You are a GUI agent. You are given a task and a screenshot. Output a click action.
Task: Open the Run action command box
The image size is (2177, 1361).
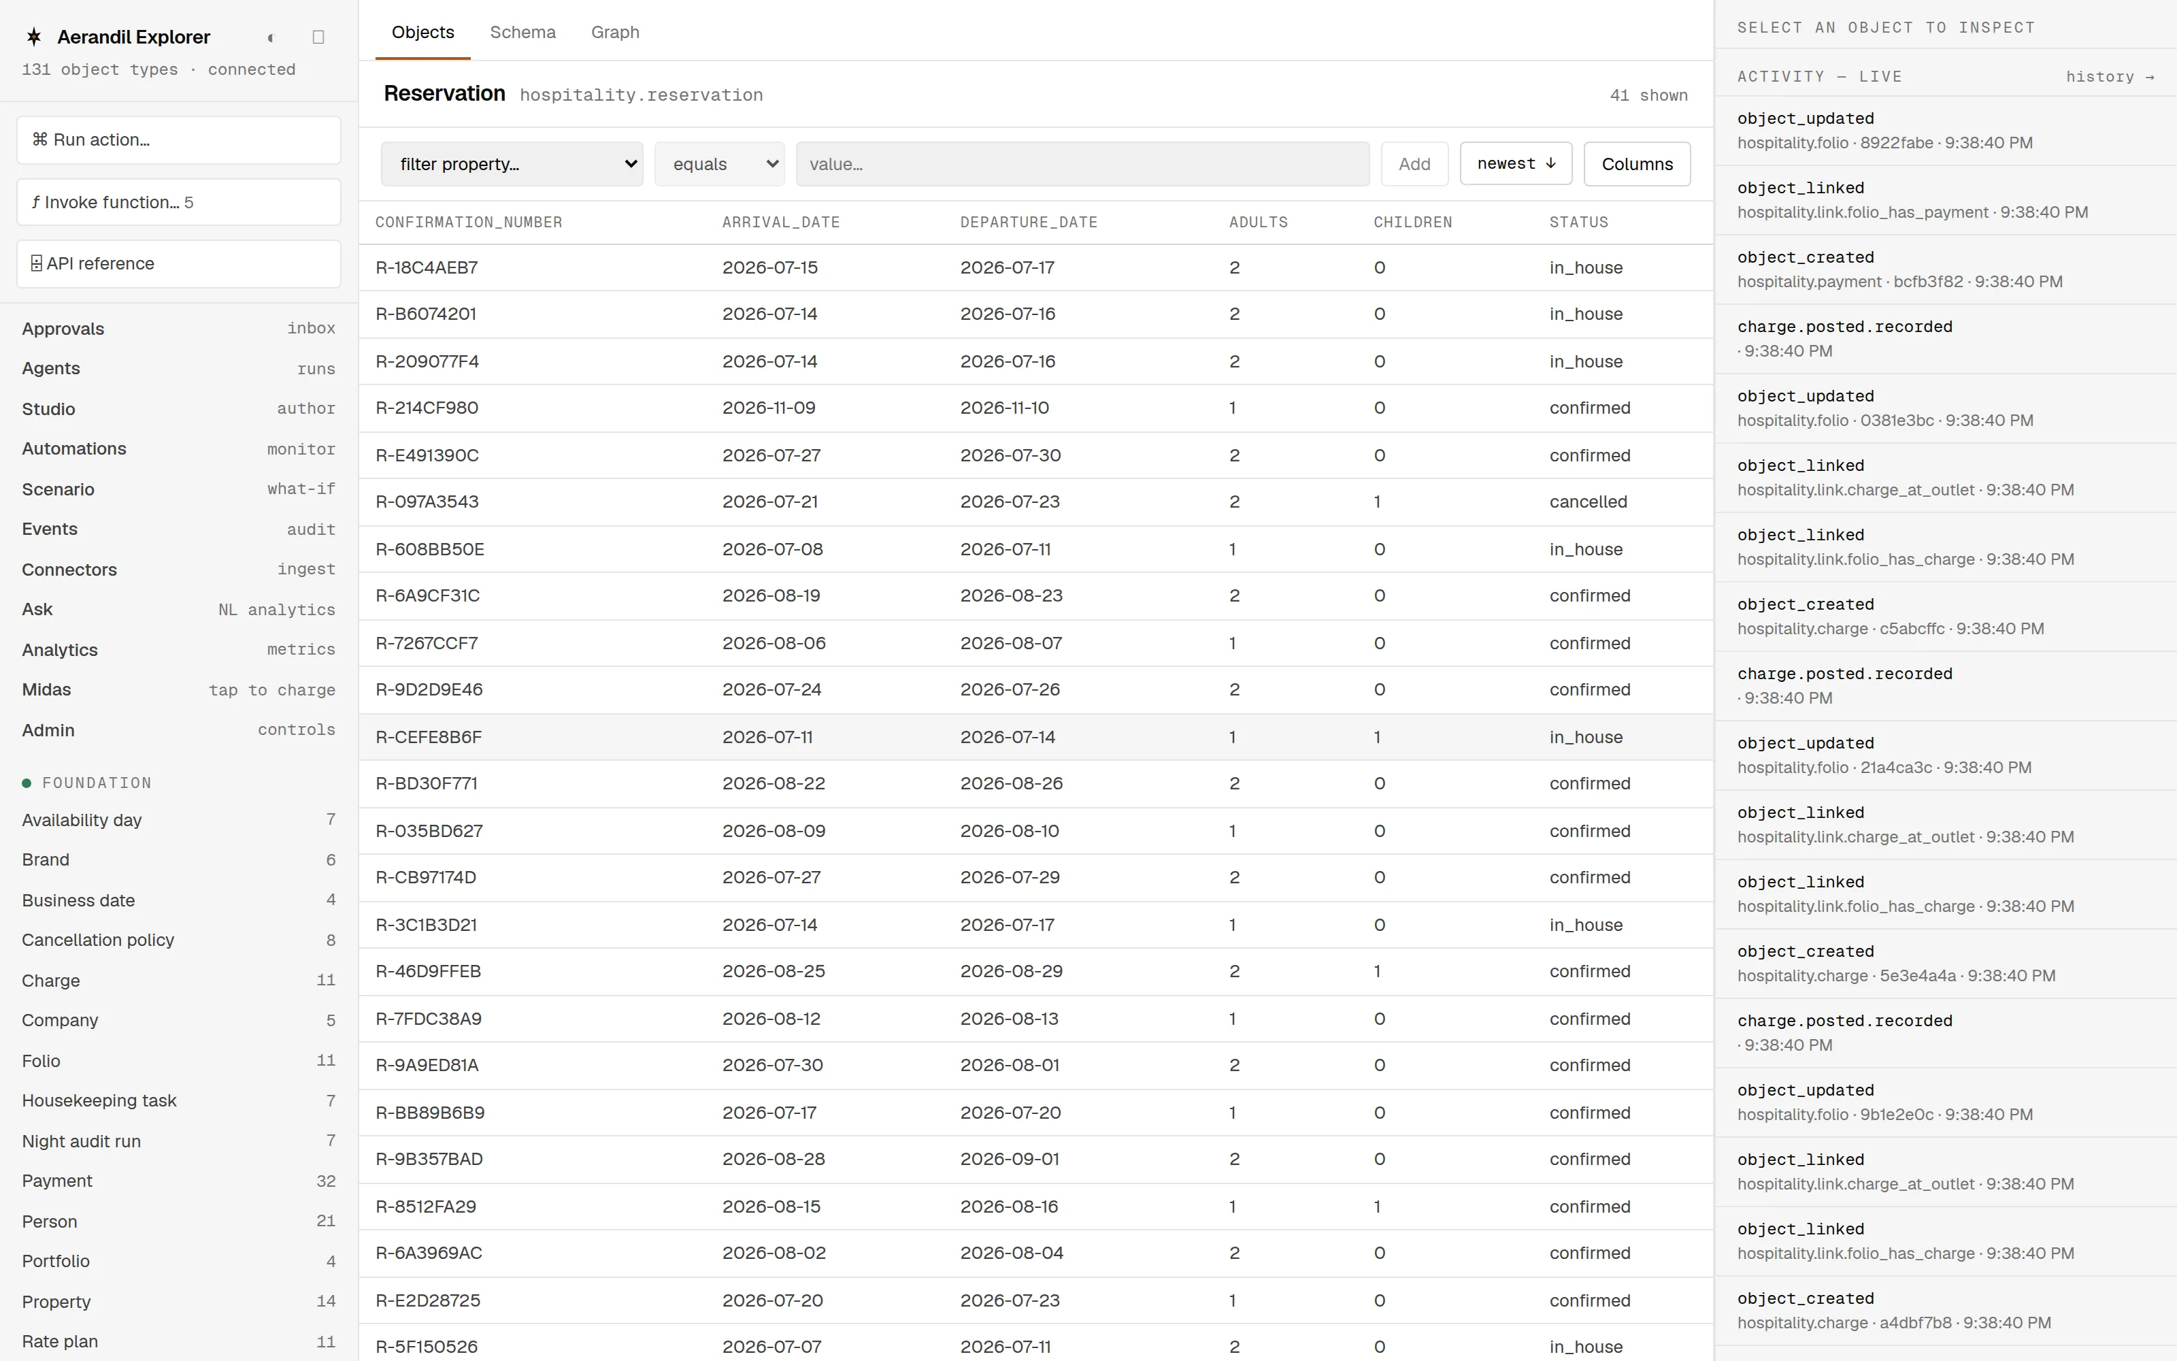coord(178,140)
